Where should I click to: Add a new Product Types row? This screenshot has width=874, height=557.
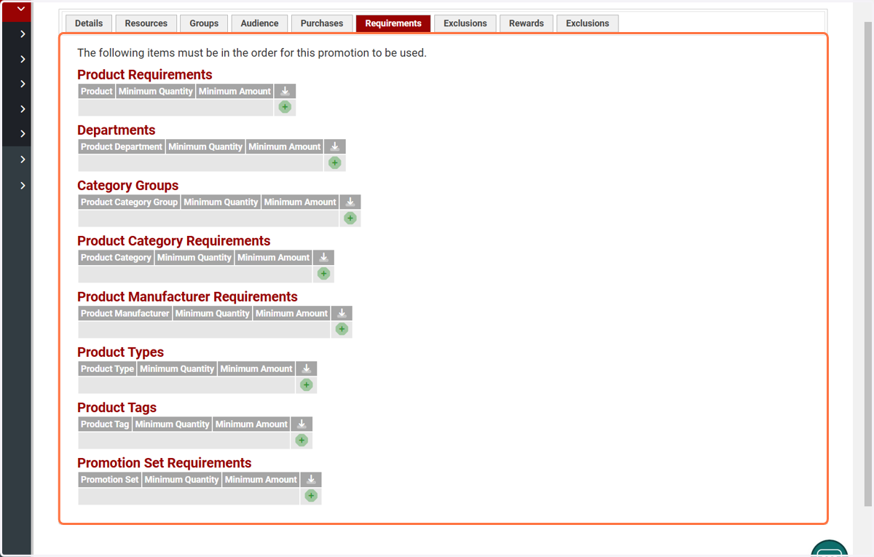pyautogui.click(x=307, y=384)
